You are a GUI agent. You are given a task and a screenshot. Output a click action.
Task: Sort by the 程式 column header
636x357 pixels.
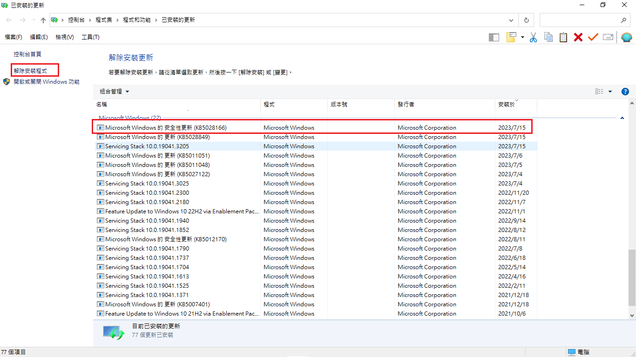point(294,105)
